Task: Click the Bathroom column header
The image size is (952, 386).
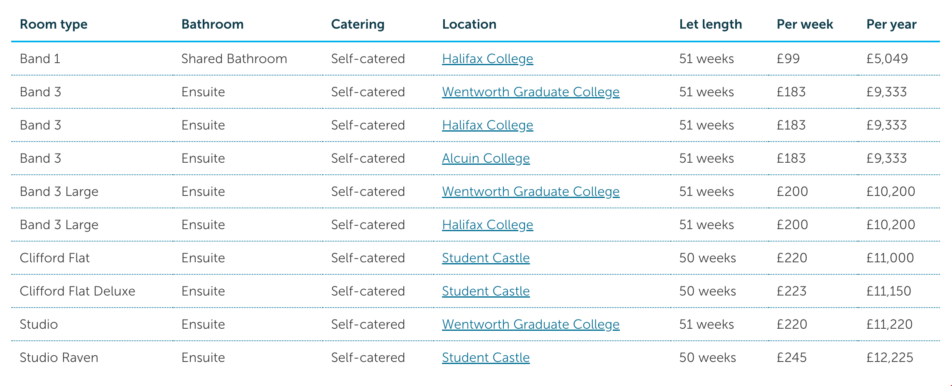Action: pyautogui.click(x=212, y=24)
